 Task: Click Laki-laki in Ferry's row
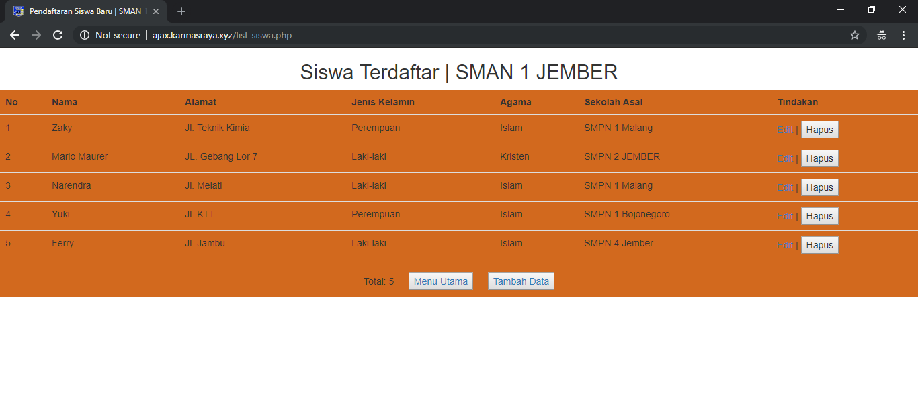coord(369,243)
